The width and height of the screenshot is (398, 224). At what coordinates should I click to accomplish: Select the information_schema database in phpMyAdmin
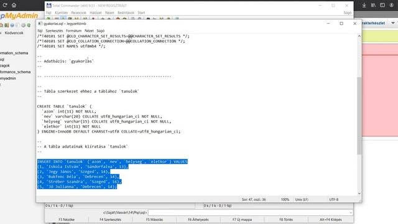[x=14, y=53]
